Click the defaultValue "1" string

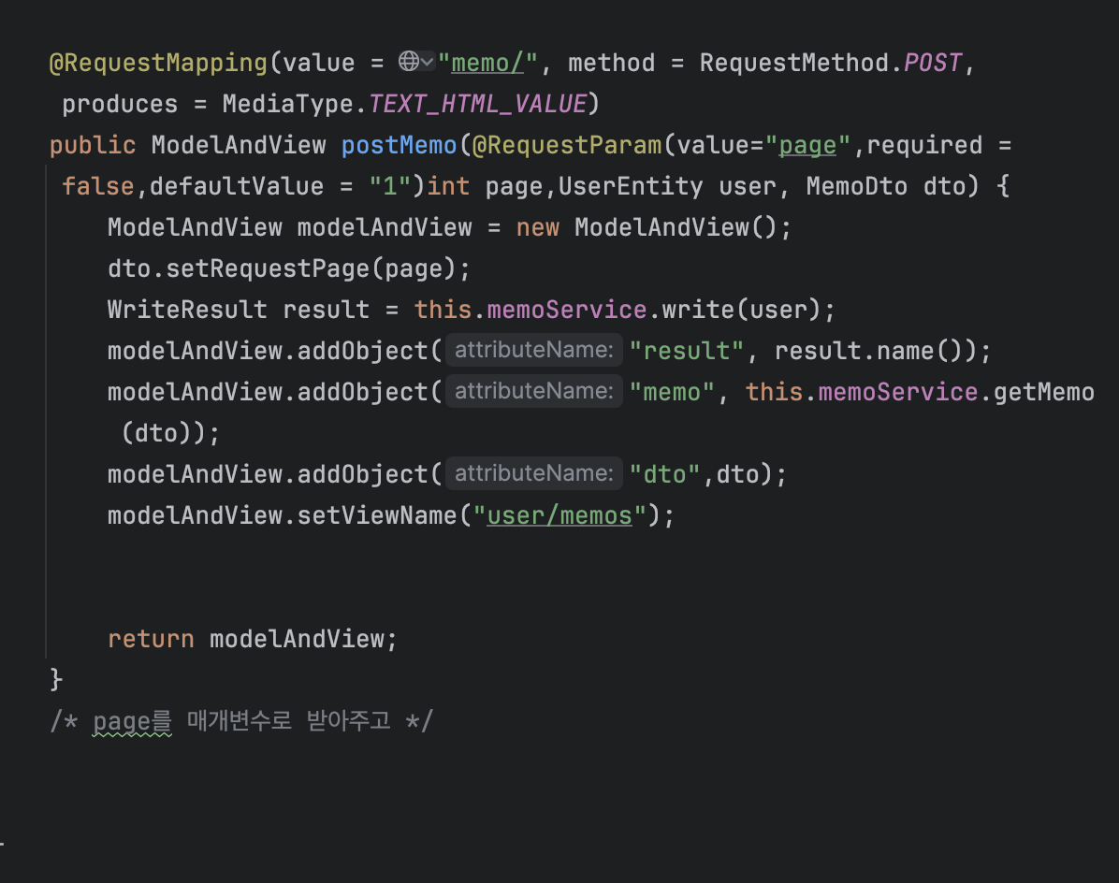(389, 186)
